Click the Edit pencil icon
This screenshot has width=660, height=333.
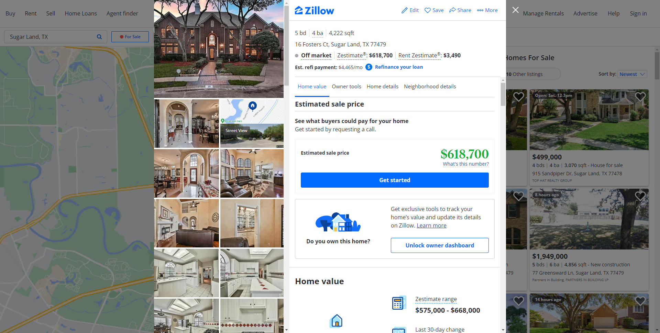(405, 10)
